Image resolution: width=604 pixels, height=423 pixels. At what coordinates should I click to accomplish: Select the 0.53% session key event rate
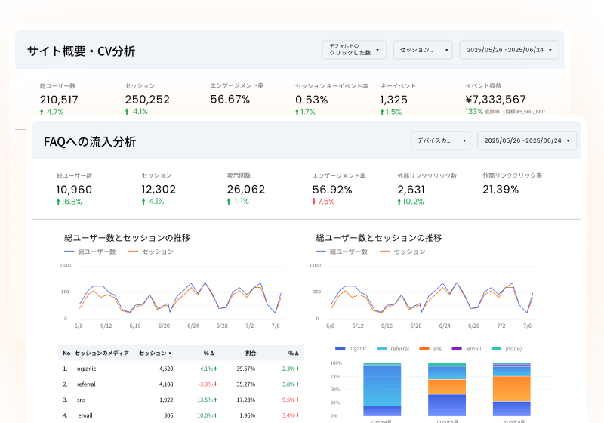pos(312,100)
